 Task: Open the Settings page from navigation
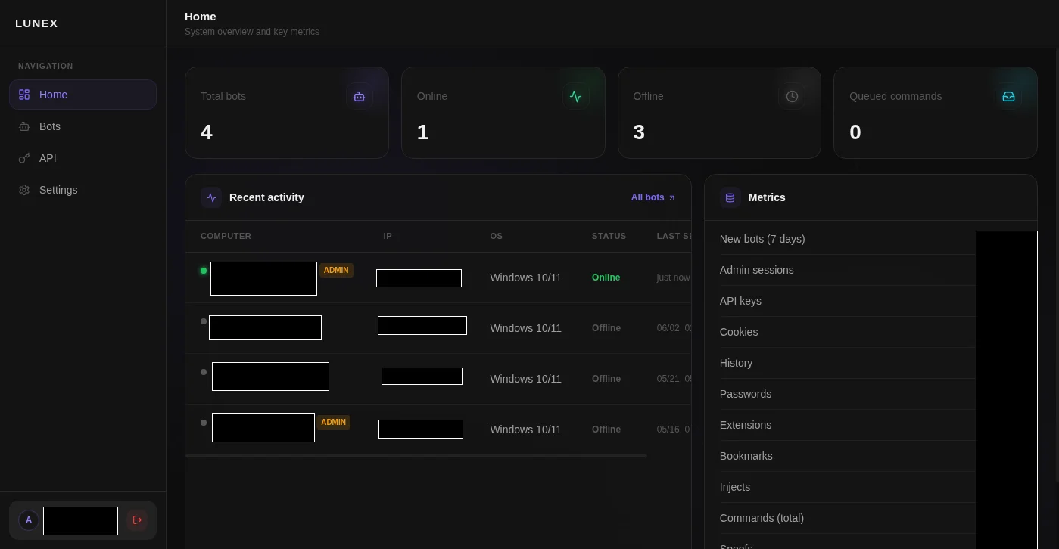coord(83,190)
